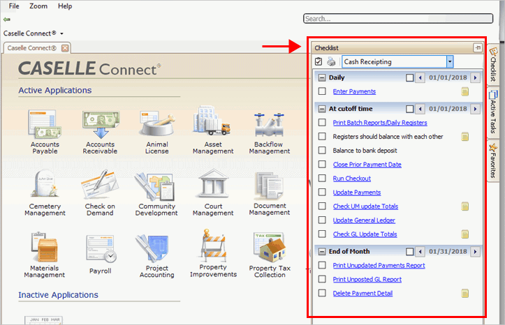
Task: Close the Caselle Connect tab
Action: (65, 48)
